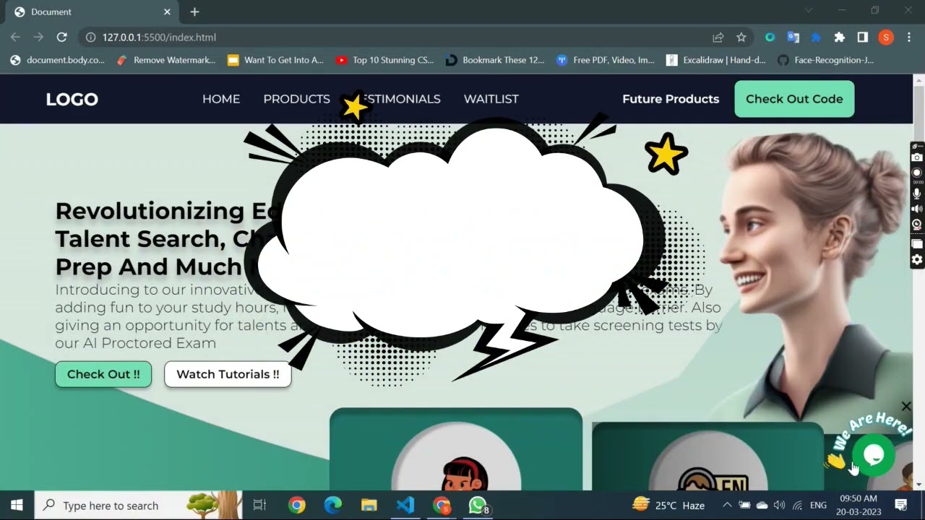Screen dimensions: 925x520
Task: Click the Watch Tutorials !! button
Action: 228,374
